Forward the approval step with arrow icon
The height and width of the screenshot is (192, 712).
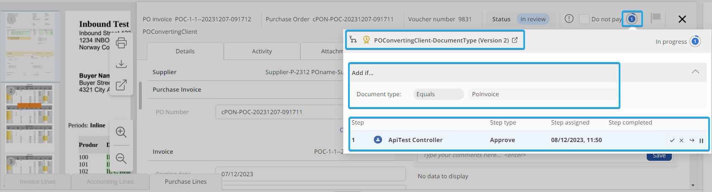[692, 140]
